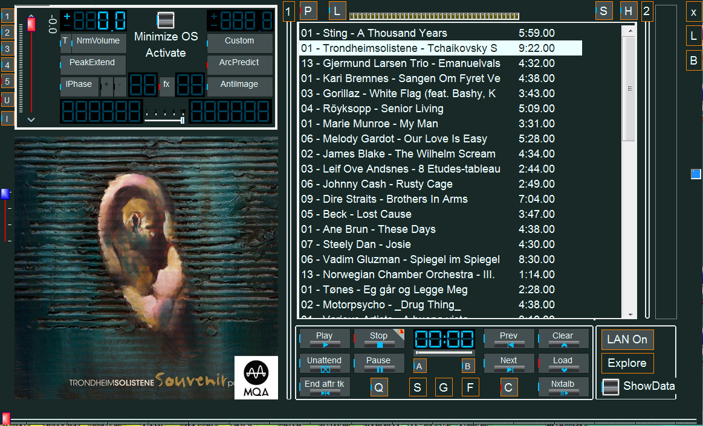
Task: Toggle End aftr tk option
Action: click(325, 387)
